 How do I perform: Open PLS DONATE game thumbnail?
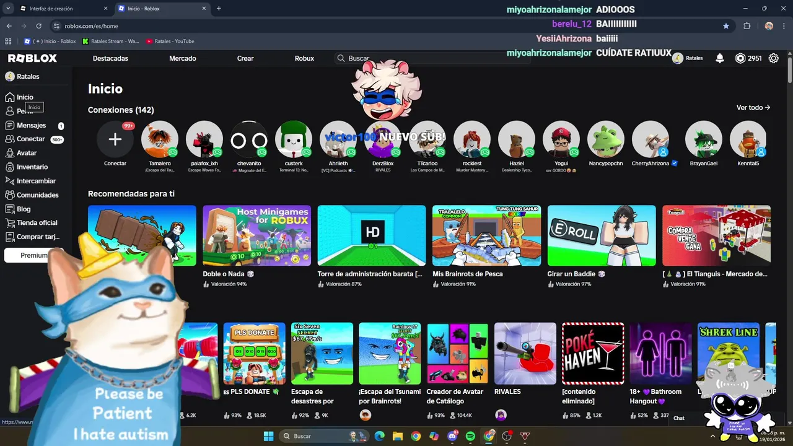[x=255, y=353]
